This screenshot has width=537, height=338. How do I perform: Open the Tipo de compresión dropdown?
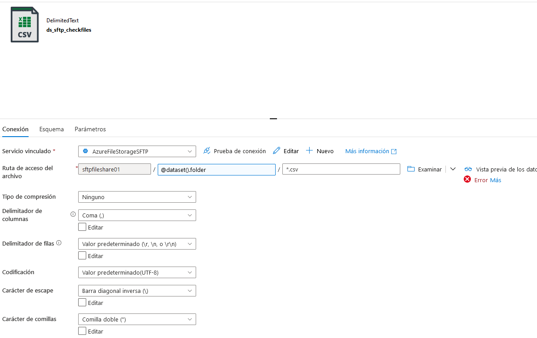(x=137, y=197)
